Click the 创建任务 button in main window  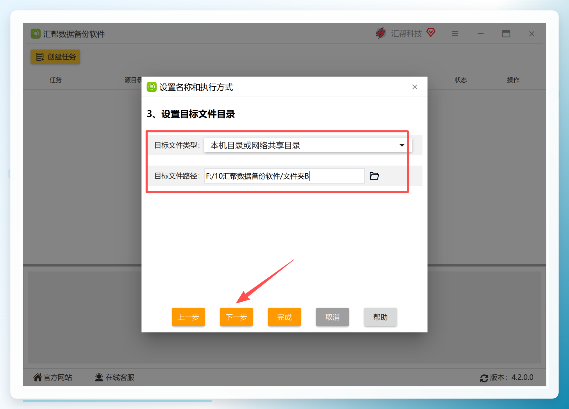55,56
